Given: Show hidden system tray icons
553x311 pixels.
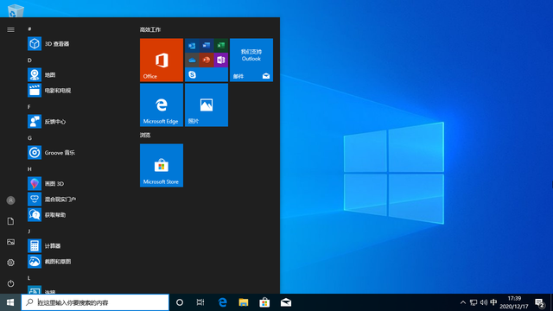Looking at the screenshot, I should point(463,302).
